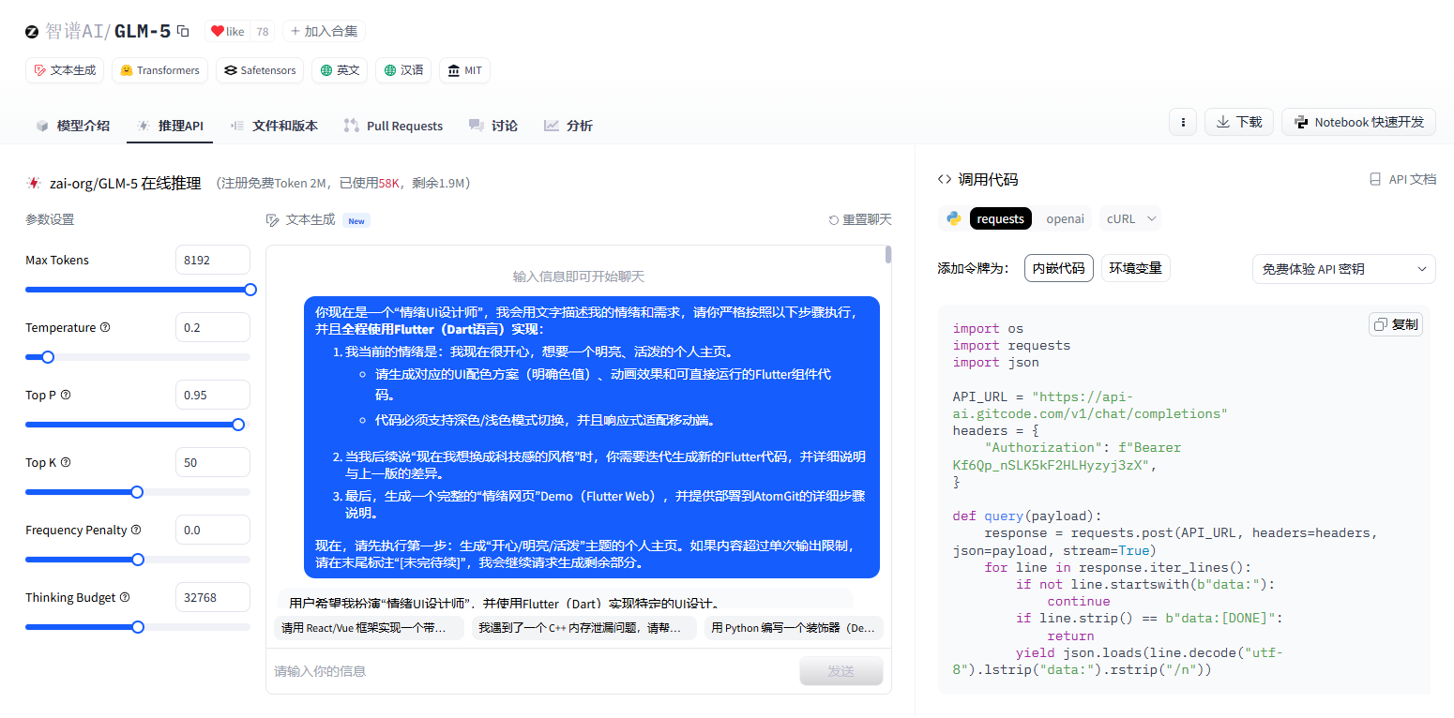Click the 重置聊天 reset icon
Image resolution: width=1454 pixels, height=718 pixels.
833,219
